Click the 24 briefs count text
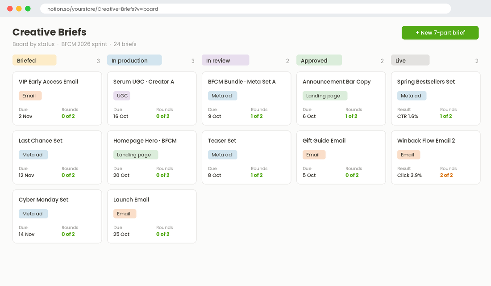This screenshot has height=286, width=491. click(x=125, y=44)
